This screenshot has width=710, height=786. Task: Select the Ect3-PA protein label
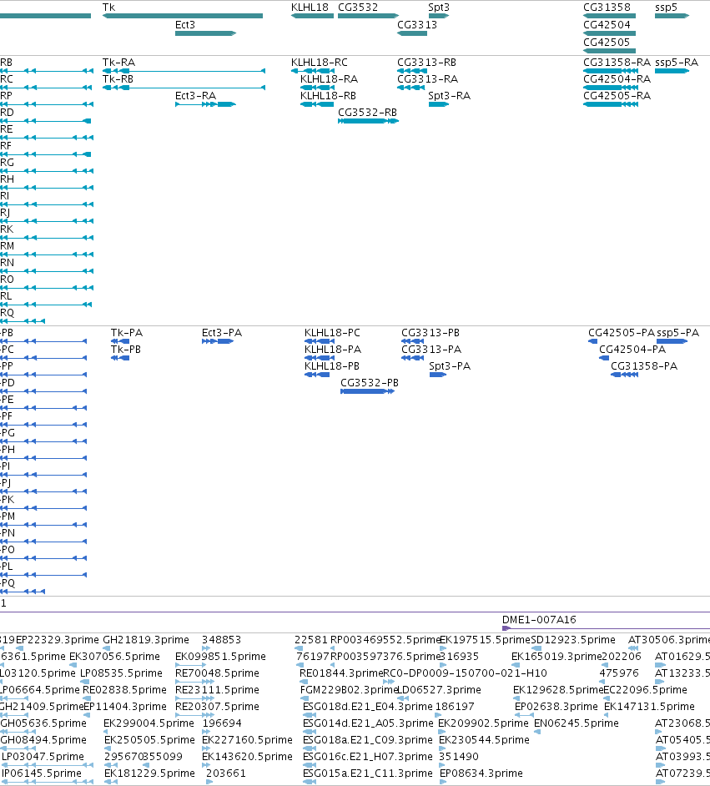coord(222,333)
